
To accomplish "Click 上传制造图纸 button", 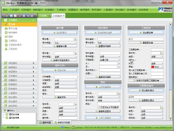I will click(103, 87).
